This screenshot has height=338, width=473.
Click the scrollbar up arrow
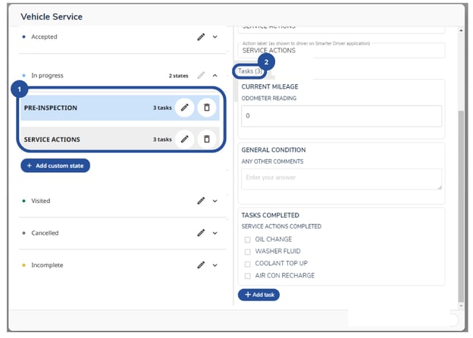pos(461,30)
